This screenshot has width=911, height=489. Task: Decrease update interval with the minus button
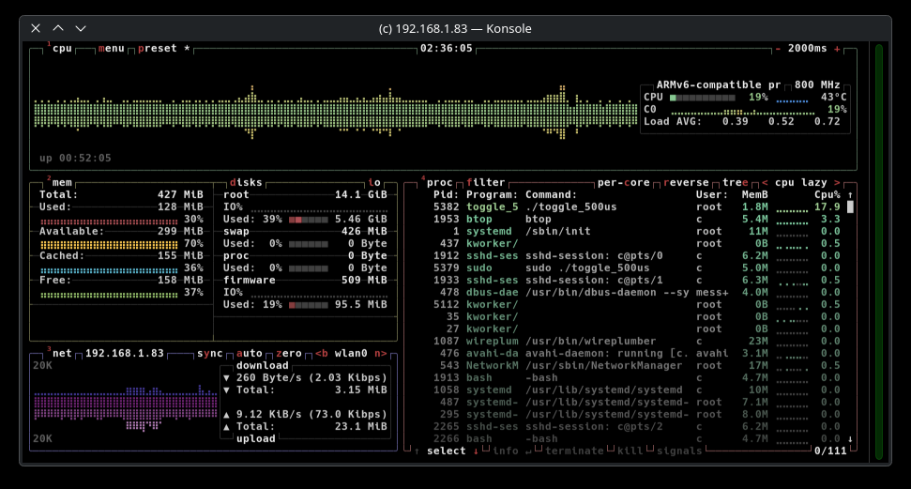(778, 49)
